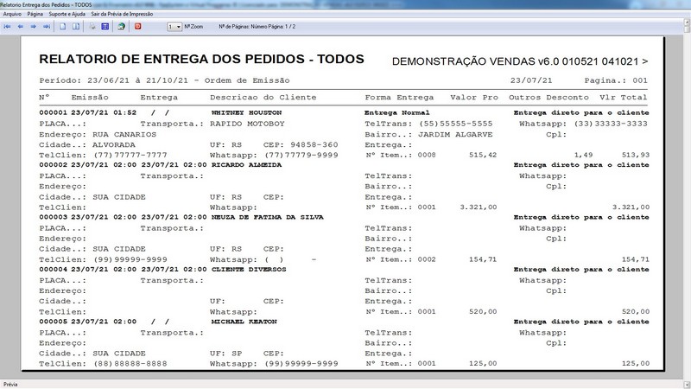Click the Nº de Páginas 1 / 2 indicator
Image resolution: width=691 pixels, height=389 pixels.
(257, 27)
